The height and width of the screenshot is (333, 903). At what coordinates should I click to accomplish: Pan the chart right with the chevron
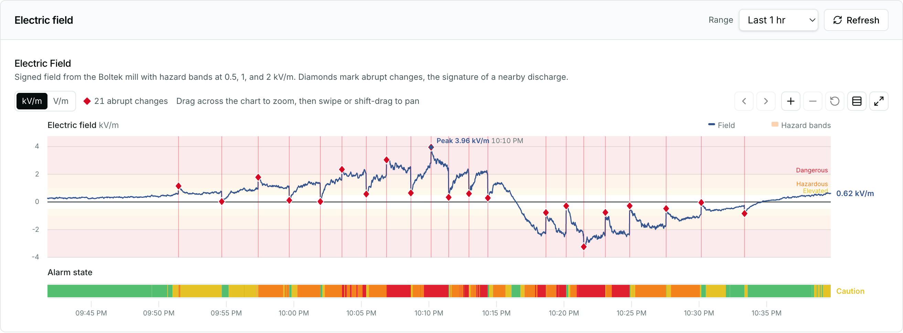pos(766,101)
